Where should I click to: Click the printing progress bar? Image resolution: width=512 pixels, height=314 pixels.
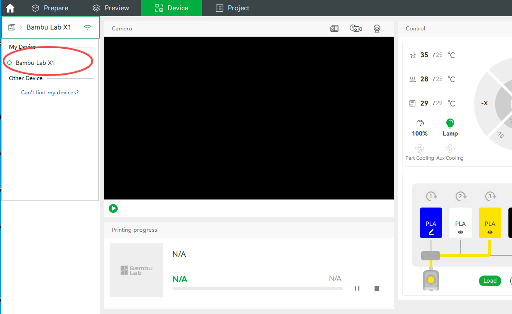click(258, 289)
